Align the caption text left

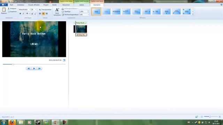[x=40, y=14]
